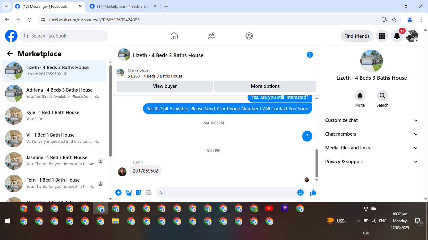Open a new browser tab
Viewport: 428px width, 240px height.
tap(166, 6)
